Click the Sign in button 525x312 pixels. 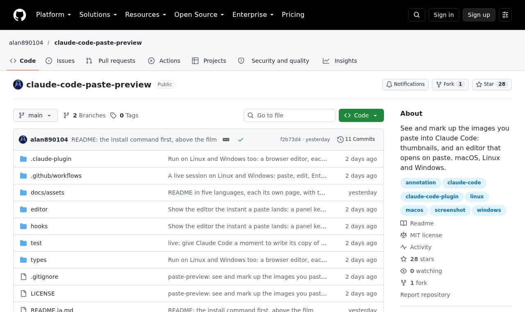pos(444,15)
